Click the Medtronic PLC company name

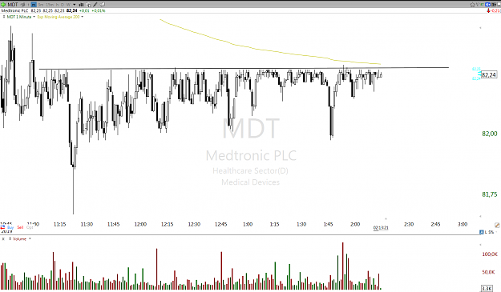click(14, 10)
